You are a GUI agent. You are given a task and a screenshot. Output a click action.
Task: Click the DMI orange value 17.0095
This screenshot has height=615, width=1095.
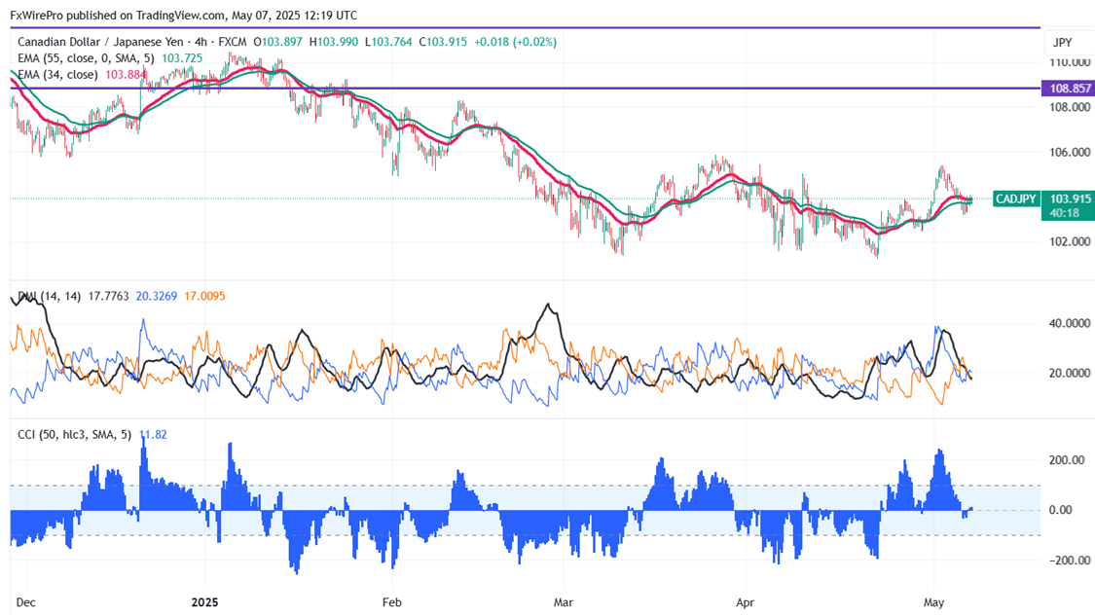coord(204,296)
